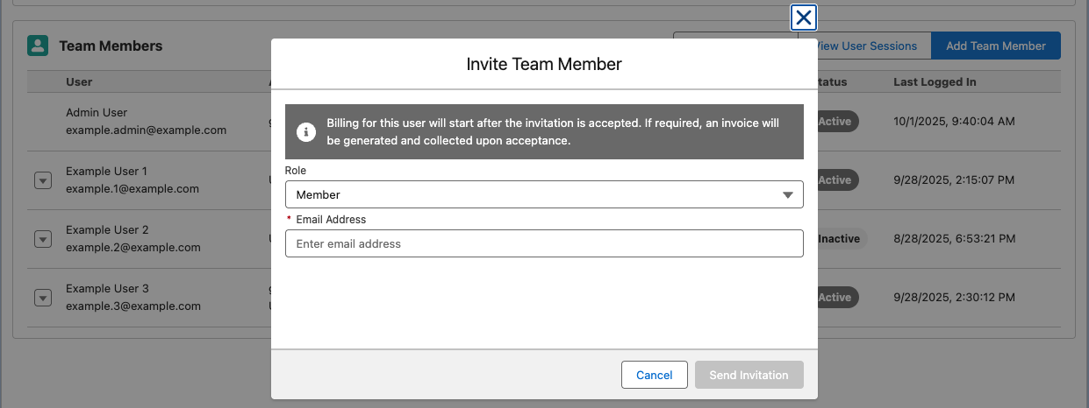Click example.2@example.com email
The width and height of the screenshot is (1089, 408).
click(133, 248)
